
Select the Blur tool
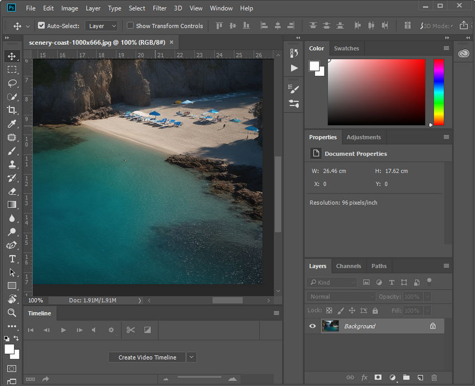coord(12,218)
